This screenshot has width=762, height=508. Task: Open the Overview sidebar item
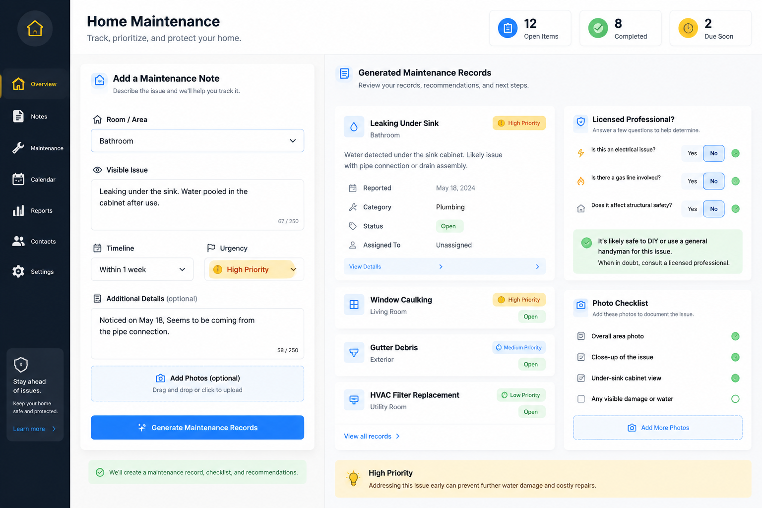point(35,84)
